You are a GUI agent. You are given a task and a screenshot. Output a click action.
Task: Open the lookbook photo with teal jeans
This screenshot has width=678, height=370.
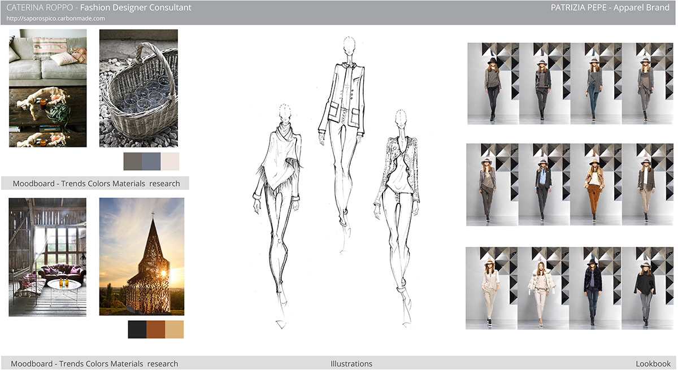click(596, 84)
